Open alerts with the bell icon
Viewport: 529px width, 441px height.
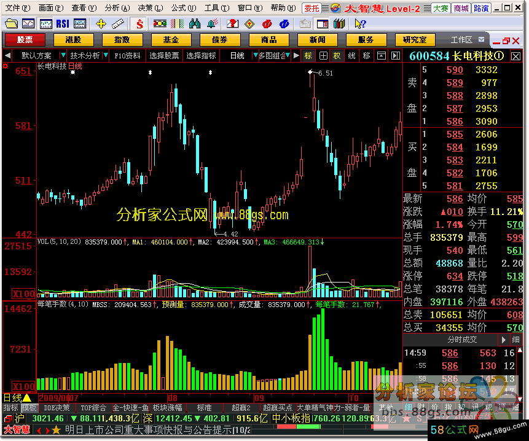click(x=212, y=23)
